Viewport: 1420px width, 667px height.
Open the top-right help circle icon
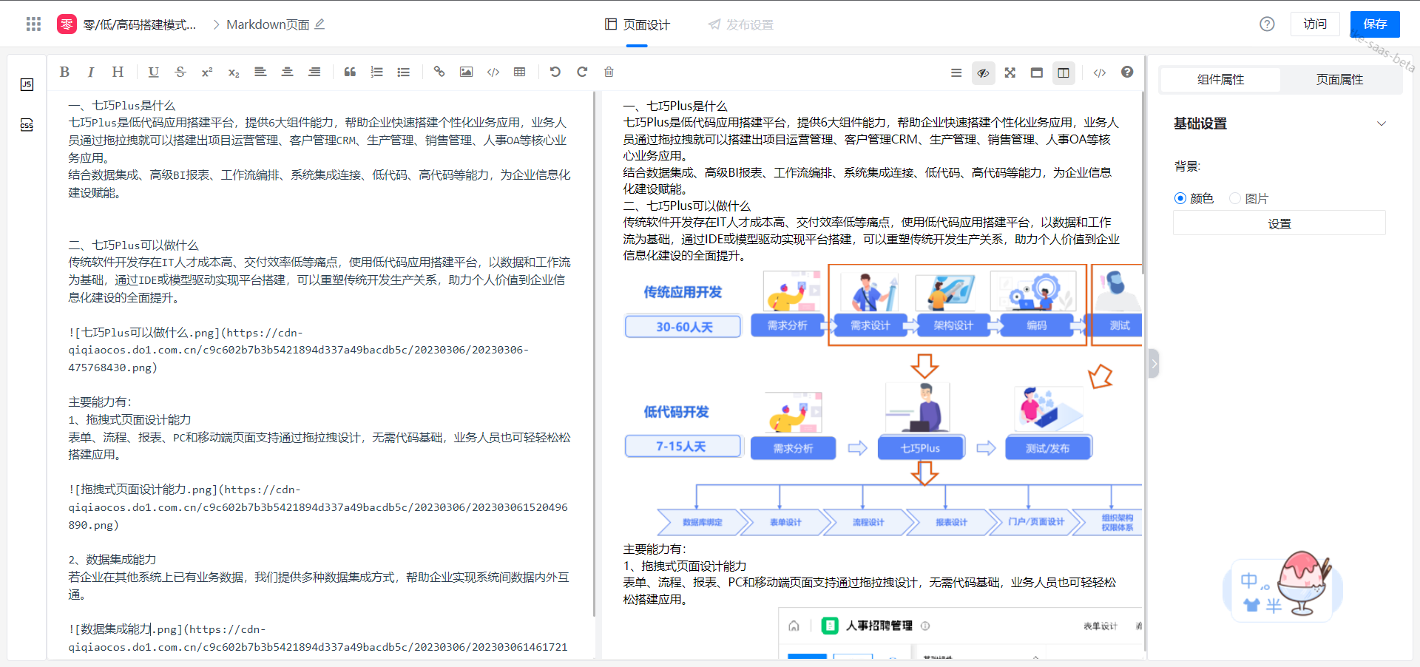tap(1267, 24)
